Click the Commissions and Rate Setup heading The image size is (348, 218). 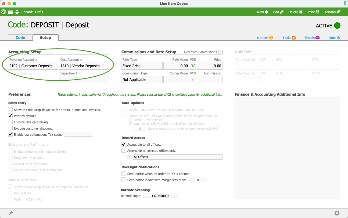click(x=149, y=52)
